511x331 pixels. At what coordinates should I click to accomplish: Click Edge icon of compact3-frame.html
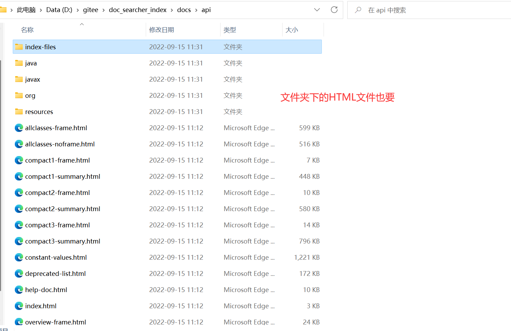19,225
